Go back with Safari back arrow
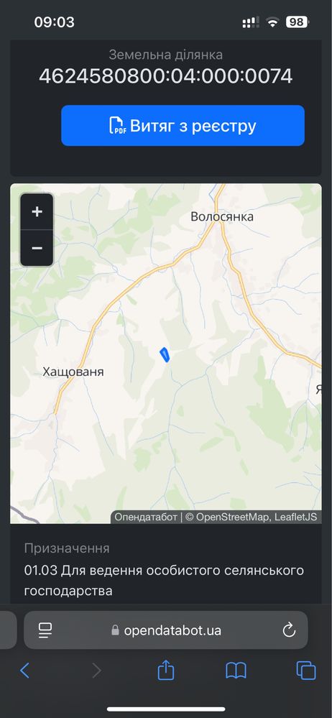The height and width of the screenshot is (718, 332). 24,671
